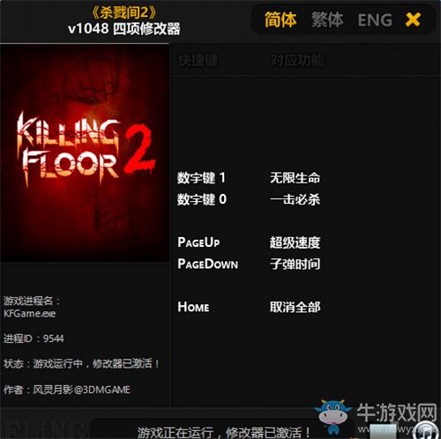Click the music note icon at bottom right
Viewport: 441px width, 439px height.
[427, 430]
